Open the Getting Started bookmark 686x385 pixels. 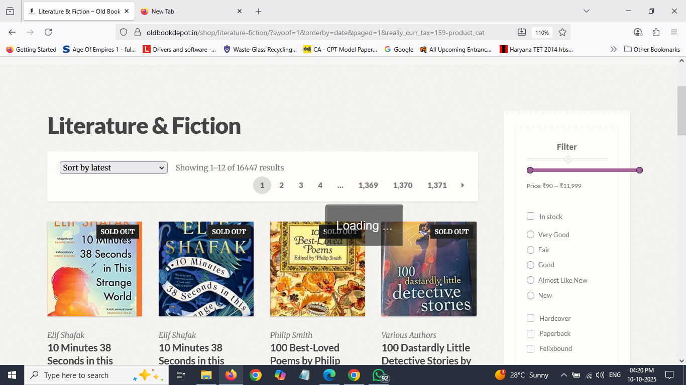tap(31, 49)
